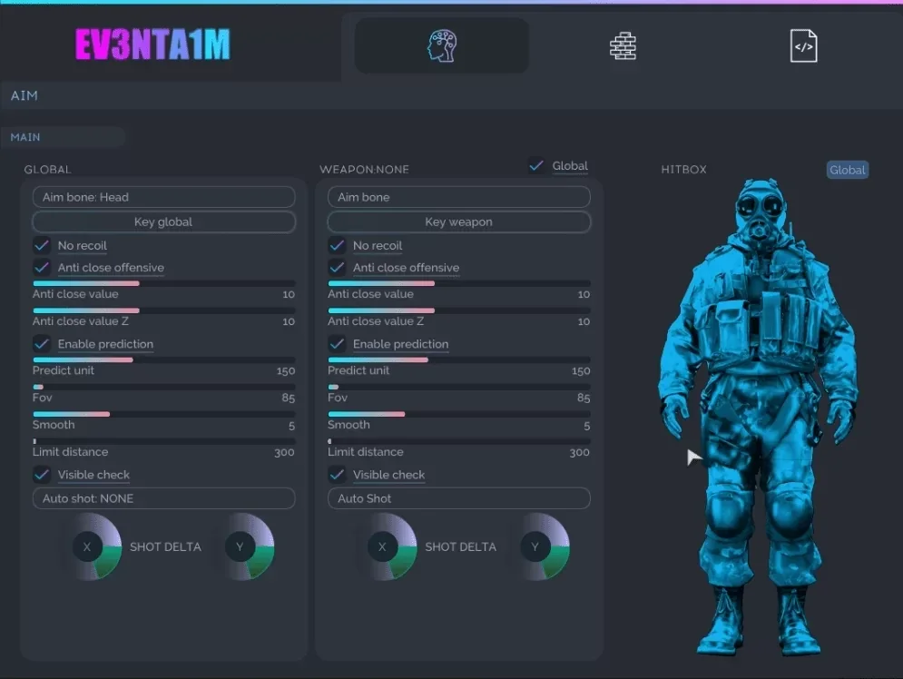Viewport: 903px width, 679px height.
Task: Adjust Weapon Smooth slider
Action: 459,414
